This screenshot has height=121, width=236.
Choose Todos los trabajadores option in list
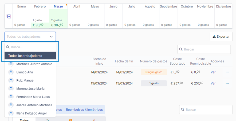click(x=30, y=56)
